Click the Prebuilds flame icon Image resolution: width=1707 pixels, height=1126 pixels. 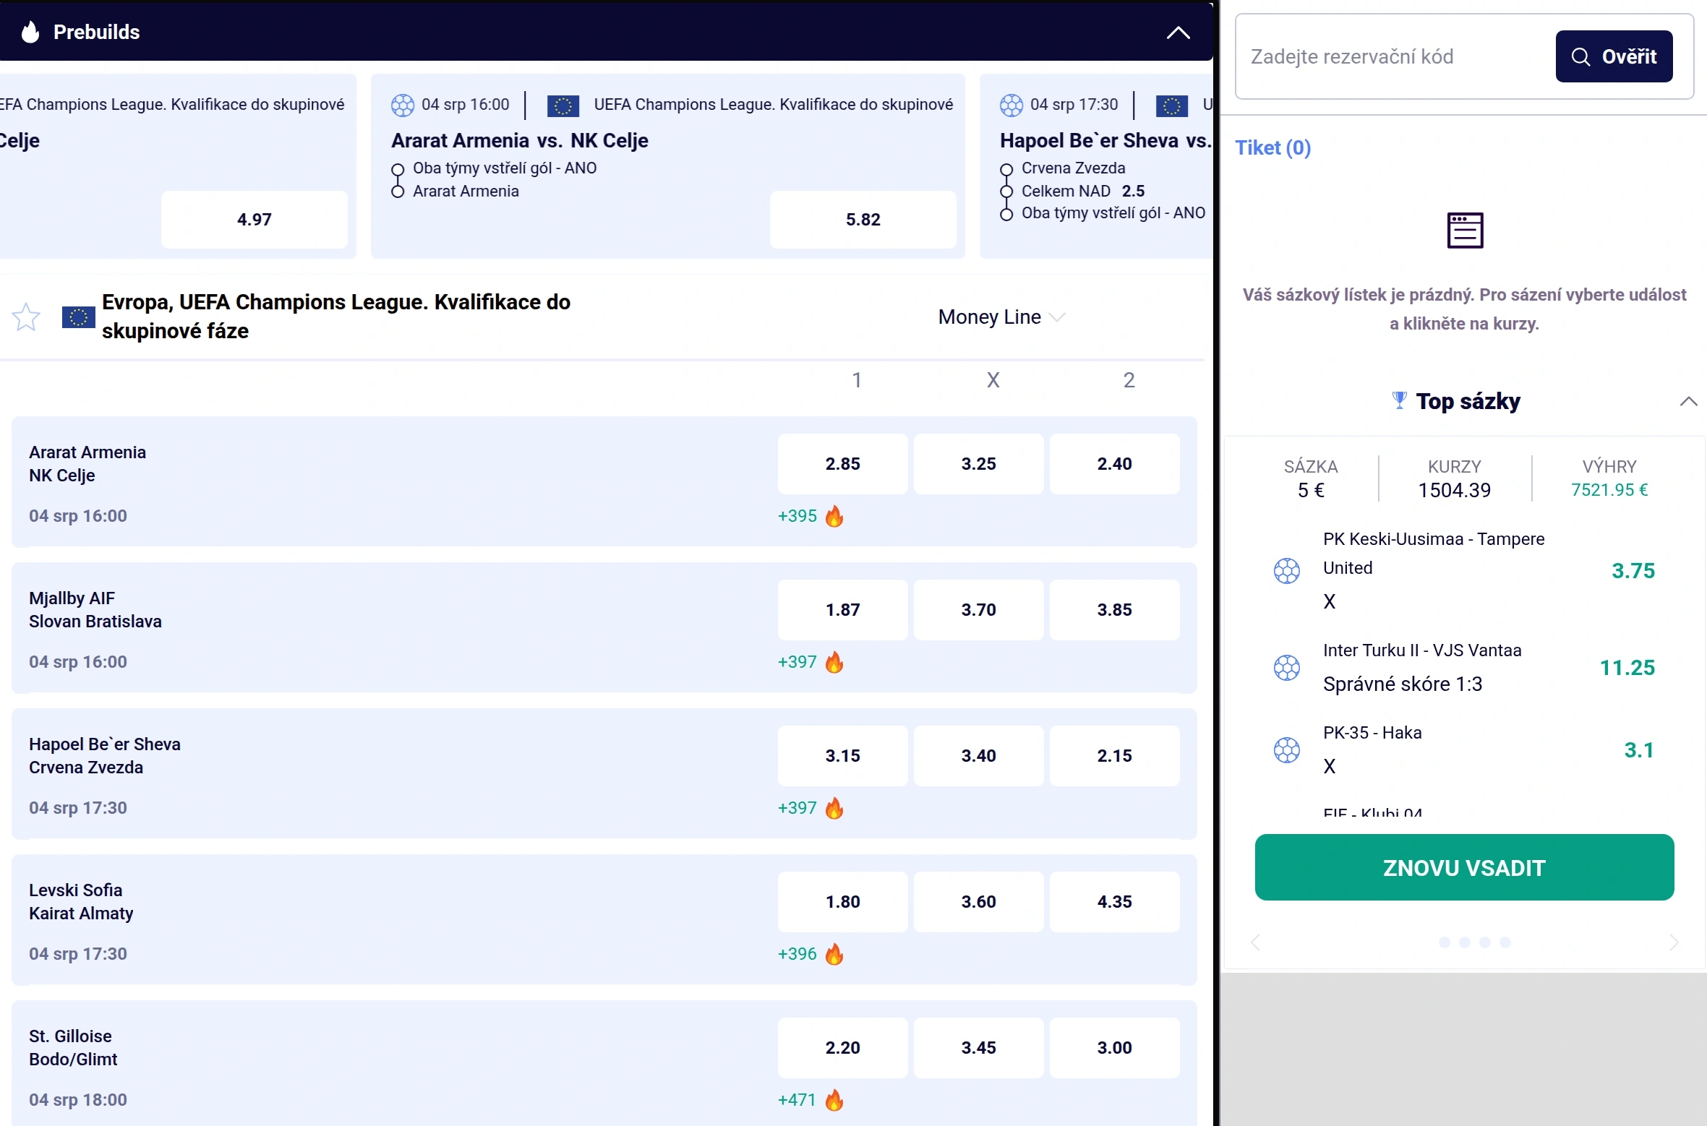coord(30,32)
